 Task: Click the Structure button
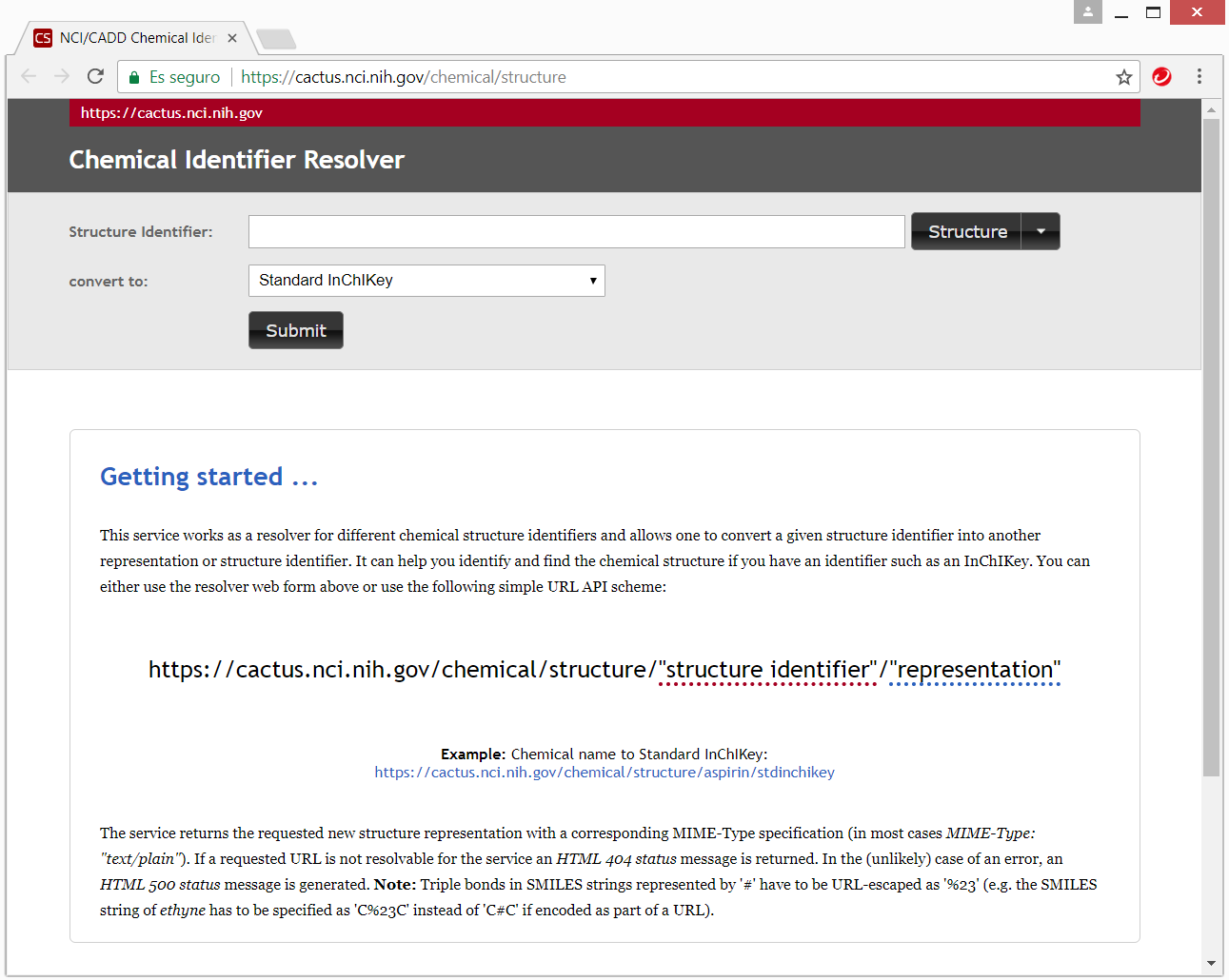pos(966,231)
